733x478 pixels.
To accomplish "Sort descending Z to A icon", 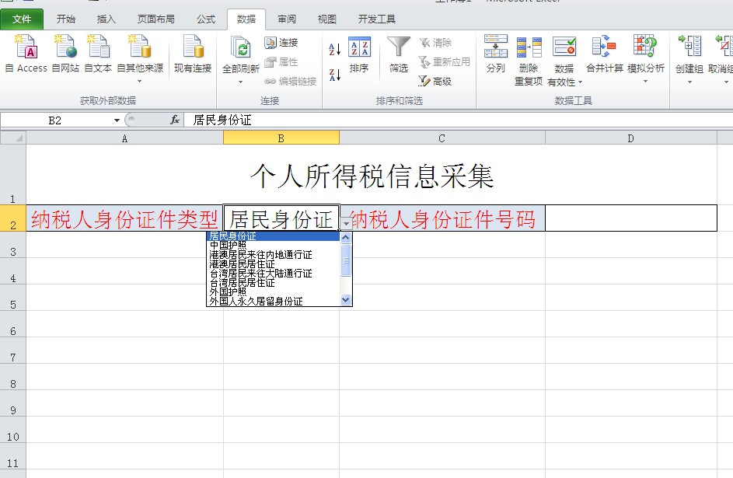I will click(335, 75).
